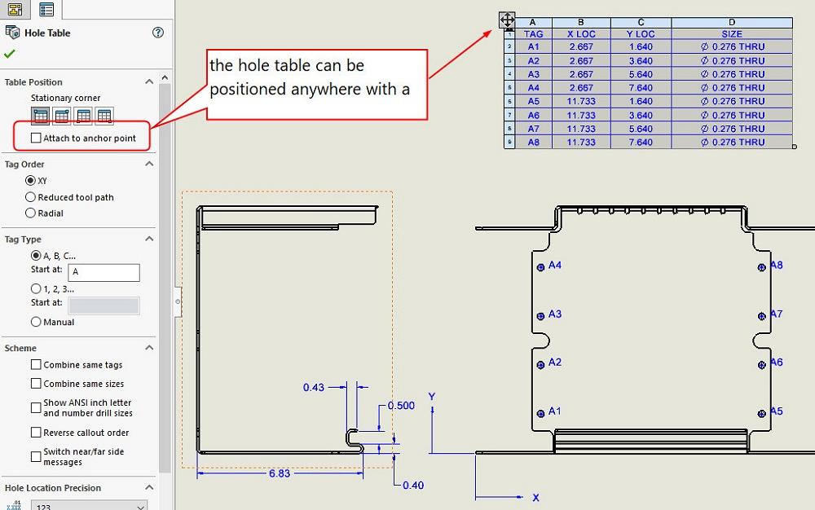
Task: Select 1, 2, 3 tag type
Action: coord(36,288)
